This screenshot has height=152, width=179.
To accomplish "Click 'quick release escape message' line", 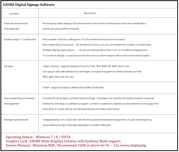I will (77, 125).
